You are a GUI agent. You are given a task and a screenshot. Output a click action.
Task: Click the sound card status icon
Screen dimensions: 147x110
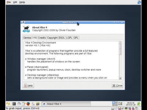point(126,108)
